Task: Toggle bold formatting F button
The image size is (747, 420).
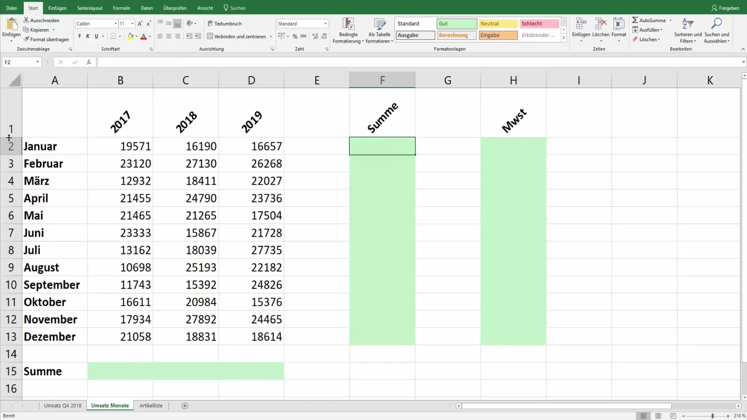Action: click(80, 36)
